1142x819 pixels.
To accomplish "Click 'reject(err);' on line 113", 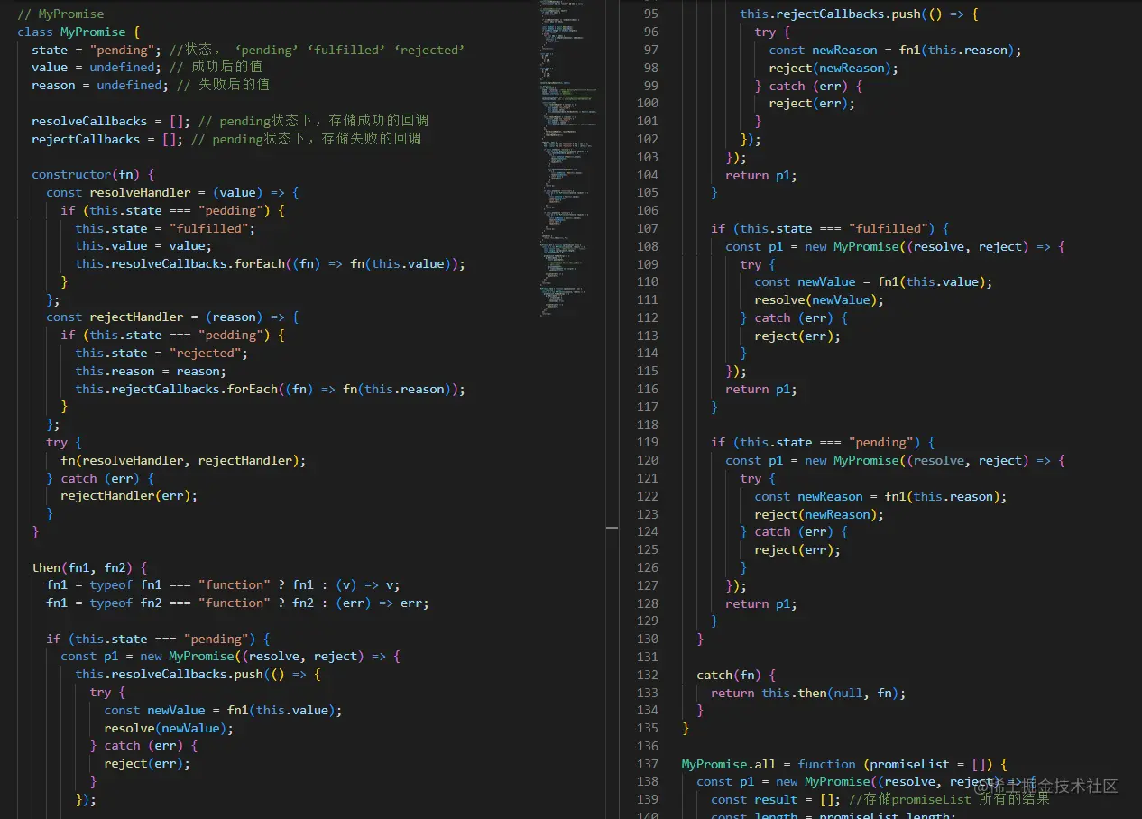I will point(797,336).
